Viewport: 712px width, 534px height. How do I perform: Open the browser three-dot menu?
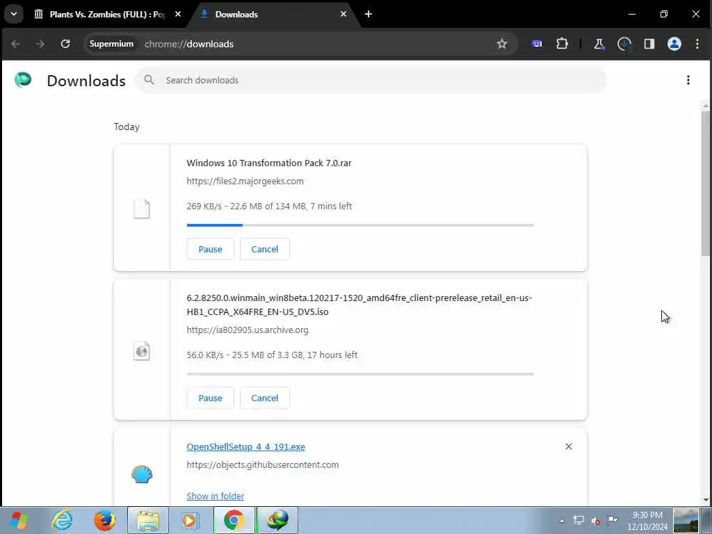point(697,44)
